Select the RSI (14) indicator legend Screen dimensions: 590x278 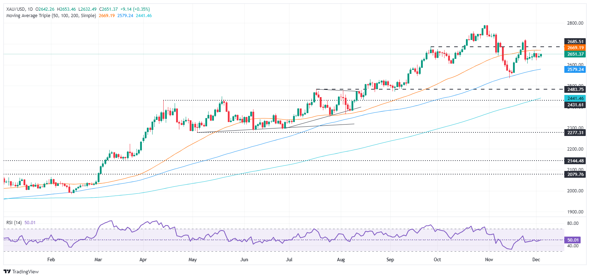pos(14,223)
